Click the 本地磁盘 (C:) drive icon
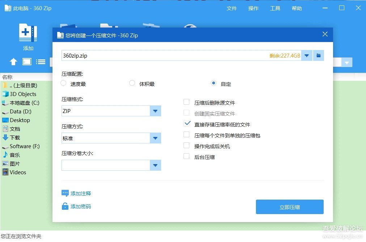 5,103
